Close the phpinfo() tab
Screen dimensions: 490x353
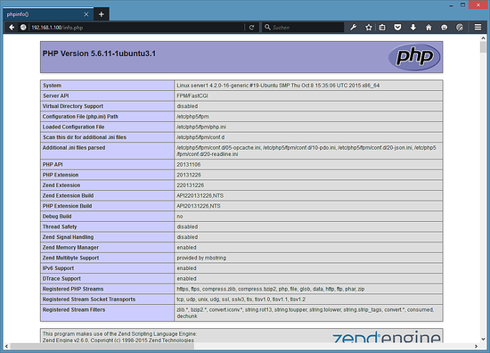[x=86, y=14]
